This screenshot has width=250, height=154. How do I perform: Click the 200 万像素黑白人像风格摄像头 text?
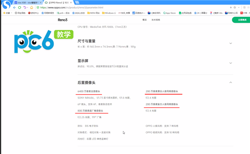162,91
